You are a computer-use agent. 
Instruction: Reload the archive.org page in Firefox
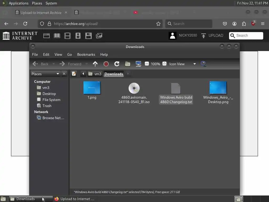25,24
